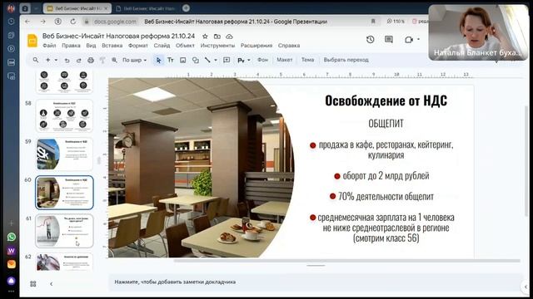The height and width of the screenshot is (299, 533).
Task: Select the line tool
Action: pyautogui.click(x=207, y=60)
